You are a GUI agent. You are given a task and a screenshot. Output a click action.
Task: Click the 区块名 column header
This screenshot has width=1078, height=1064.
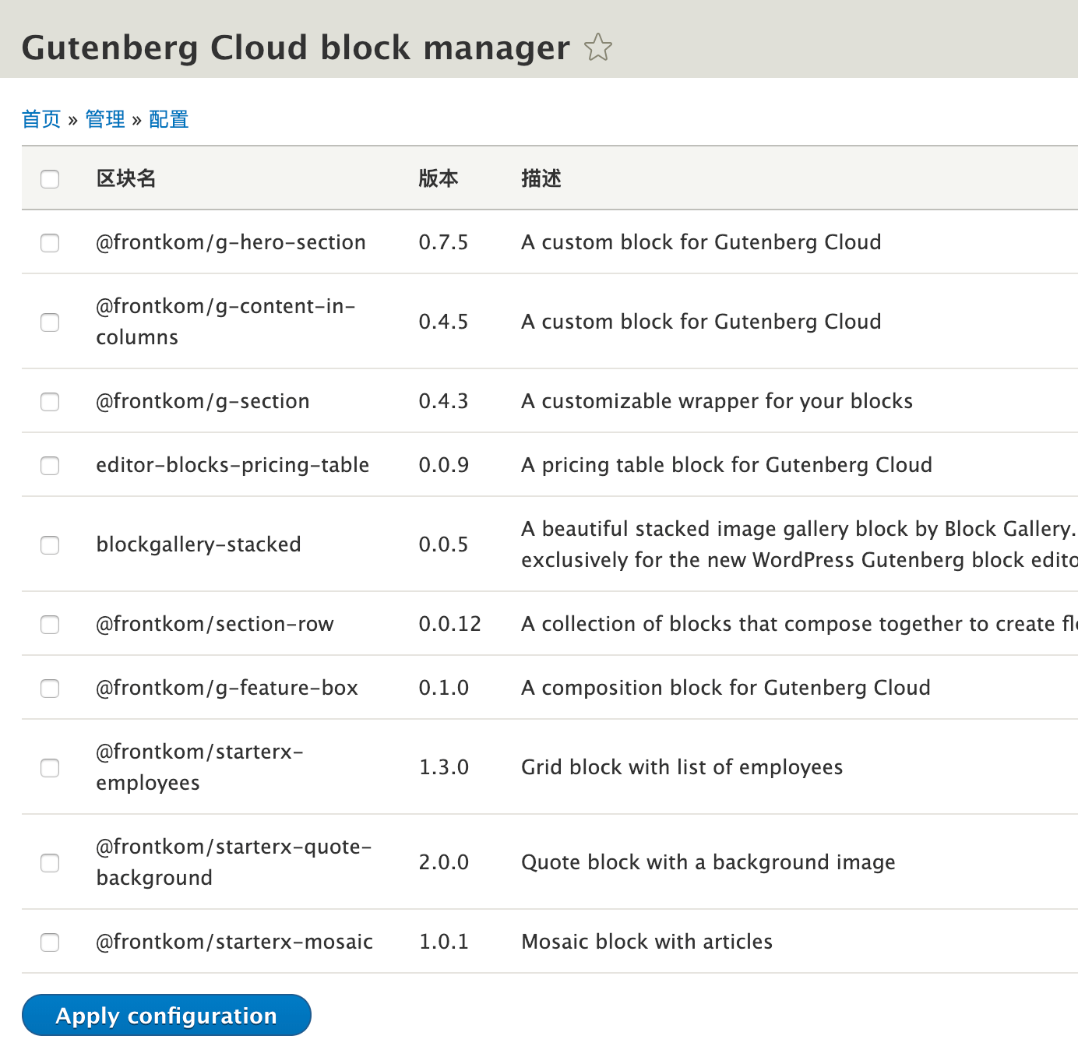[126, 178]
